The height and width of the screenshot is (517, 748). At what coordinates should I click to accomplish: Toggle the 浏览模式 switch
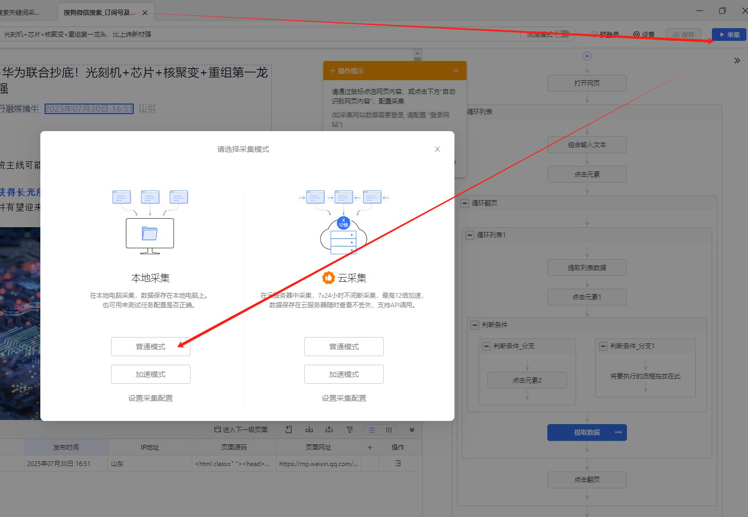click(562, 35)
